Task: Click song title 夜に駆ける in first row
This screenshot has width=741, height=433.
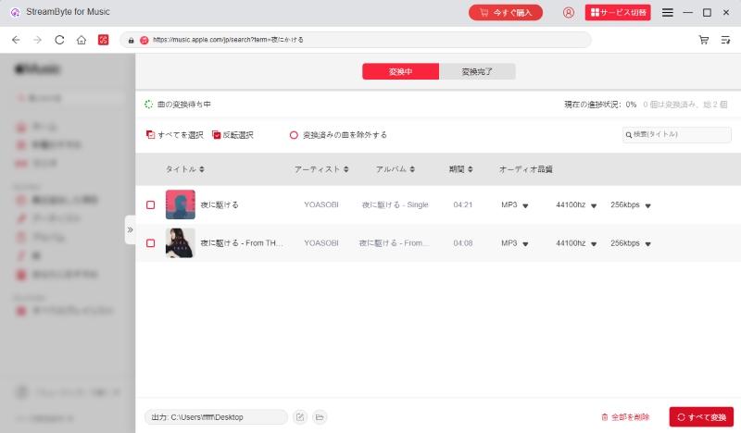Action: (x=220, y=204)
